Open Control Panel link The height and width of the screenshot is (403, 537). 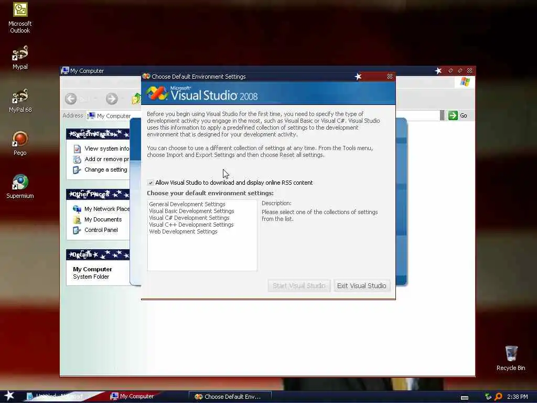[101, 230]
